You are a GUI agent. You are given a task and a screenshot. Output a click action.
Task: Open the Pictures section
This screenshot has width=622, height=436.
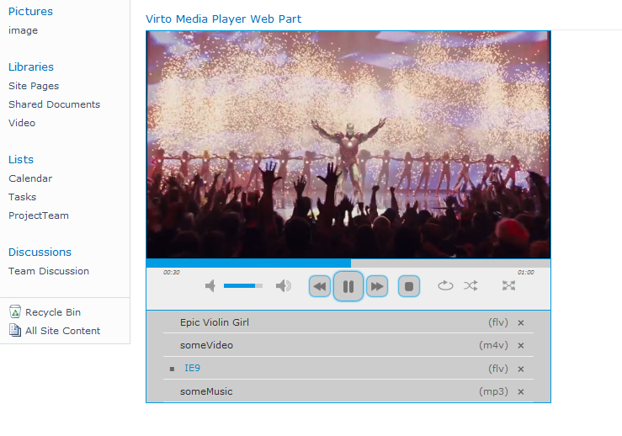pyautogui.click(x=30, y=12)
